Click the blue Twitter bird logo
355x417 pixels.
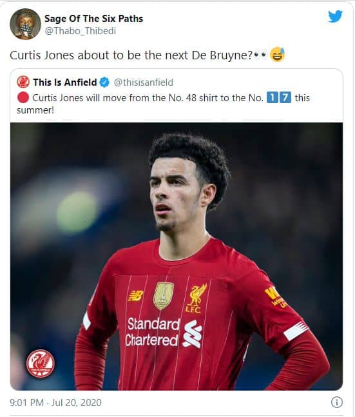point(335,17)
